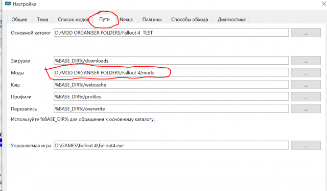This screenshot has height=191, width=327.
Task: Click the Управляемая игра path field
Action: pyautogui.click(x=171, y=146)
